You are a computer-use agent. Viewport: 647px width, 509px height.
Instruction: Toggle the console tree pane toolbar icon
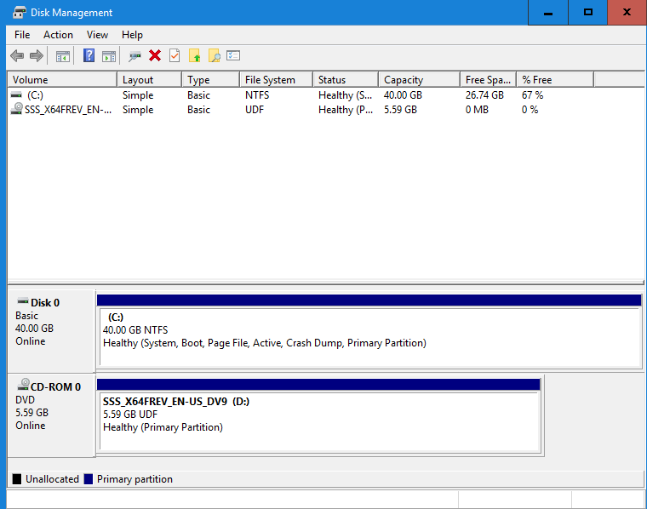click(63, 56)
